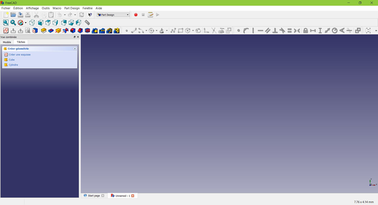
Task: Select the Revolution tool icon
Action: [x=58, y=31]
